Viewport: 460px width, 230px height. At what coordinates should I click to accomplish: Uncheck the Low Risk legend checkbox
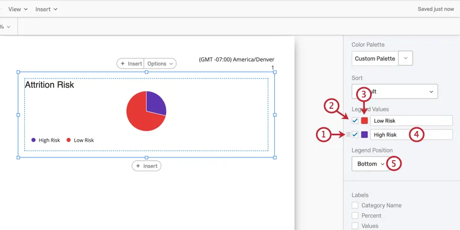click(x=355, y=121)
